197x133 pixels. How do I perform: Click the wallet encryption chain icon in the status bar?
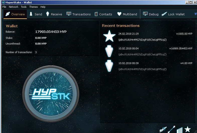(163, 130)
